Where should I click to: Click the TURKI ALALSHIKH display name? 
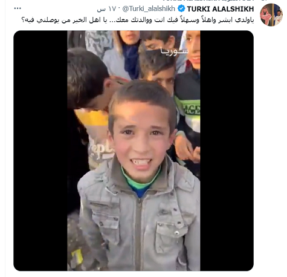click(x=221, y=9)
